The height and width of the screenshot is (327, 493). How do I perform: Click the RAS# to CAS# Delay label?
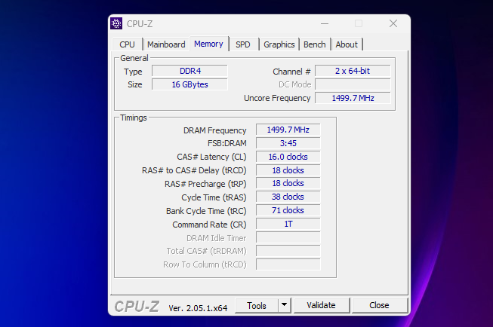[x=194, y=170]
